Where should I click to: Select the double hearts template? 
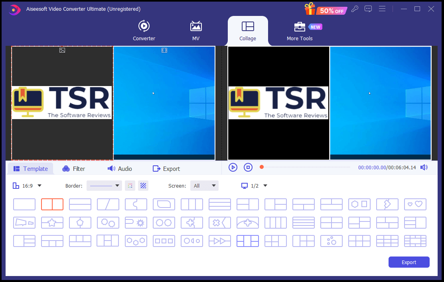tap(415, 204)
